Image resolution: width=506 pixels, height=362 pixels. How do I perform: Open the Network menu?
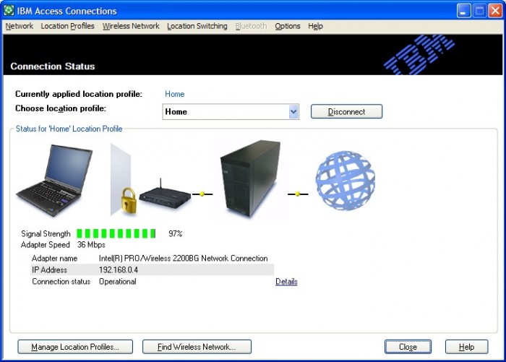pos(19,26)
